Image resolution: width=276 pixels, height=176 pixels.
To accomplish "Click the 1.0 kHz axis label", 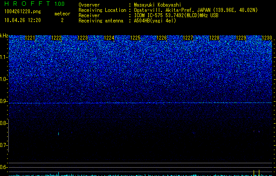I will (x=4, y=79).
